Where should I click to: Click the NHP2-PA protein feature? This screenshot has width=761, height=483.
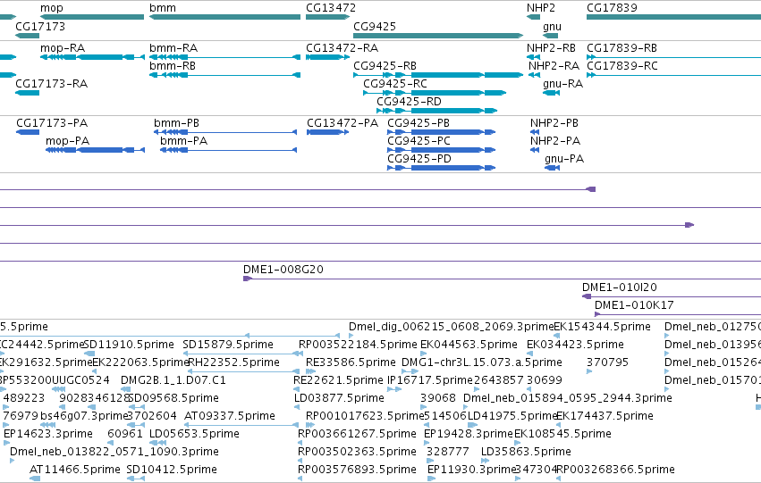[535, 150]
